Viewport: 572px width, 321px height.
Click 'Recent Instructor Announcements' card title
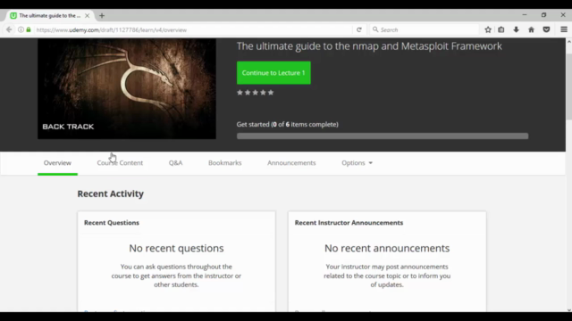pos(349,223)
